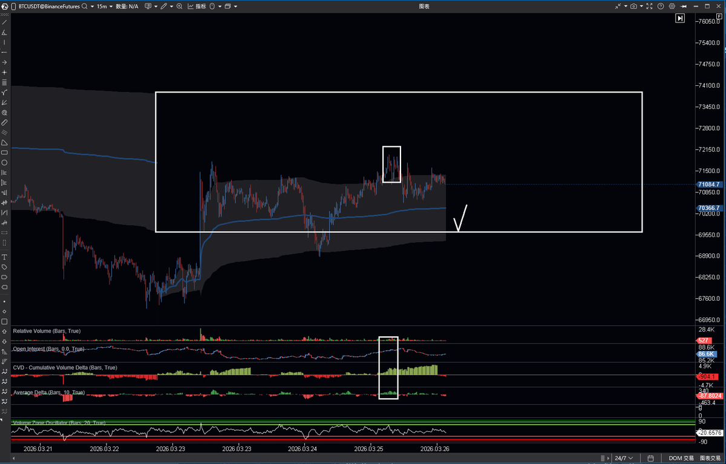Select the trend line drawing tool
Screen dimensions: 726x464
pos(4,22)
